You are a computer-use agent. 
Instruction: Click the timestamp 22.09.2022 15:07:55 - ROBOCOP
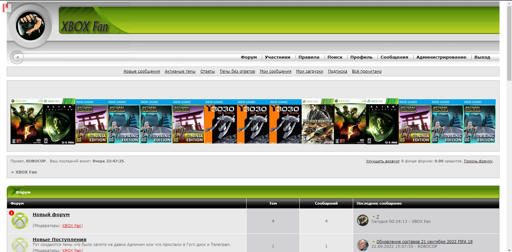click(404, 247)
